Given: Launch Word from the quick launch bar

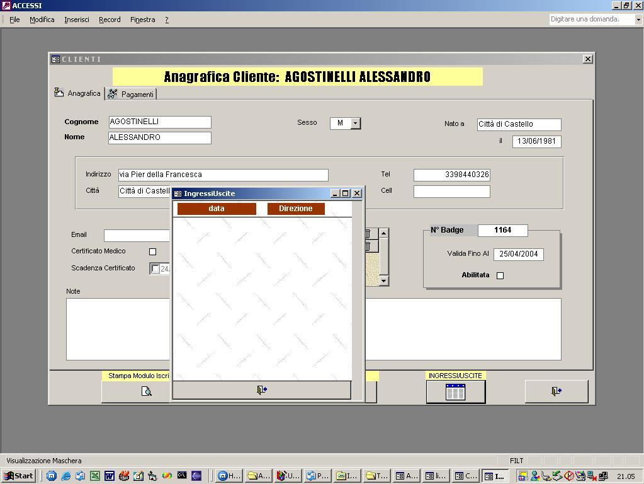Looking at the screenshot, I should click(110, 476).
